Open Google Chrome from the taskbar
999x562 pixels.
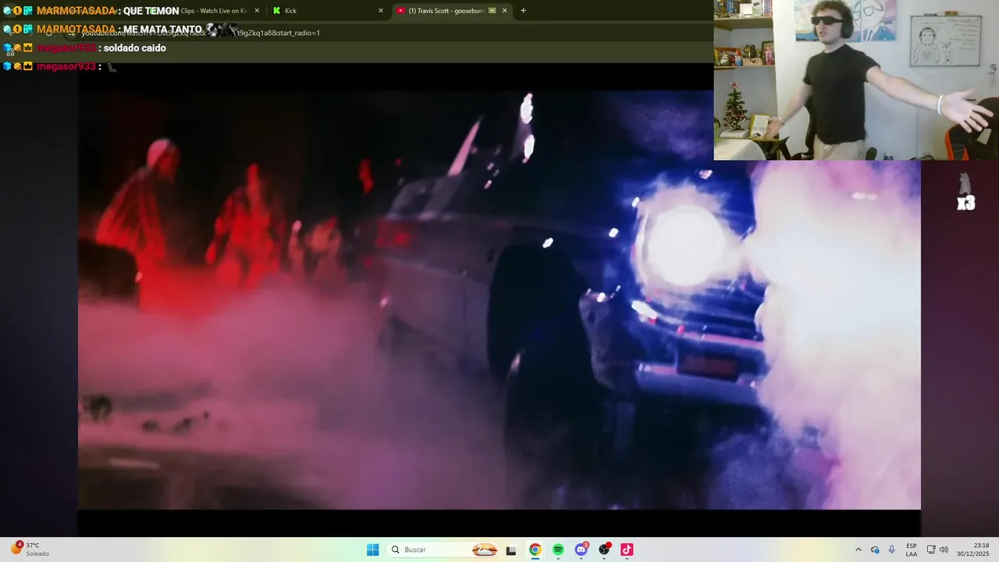(x=535, y=550)
